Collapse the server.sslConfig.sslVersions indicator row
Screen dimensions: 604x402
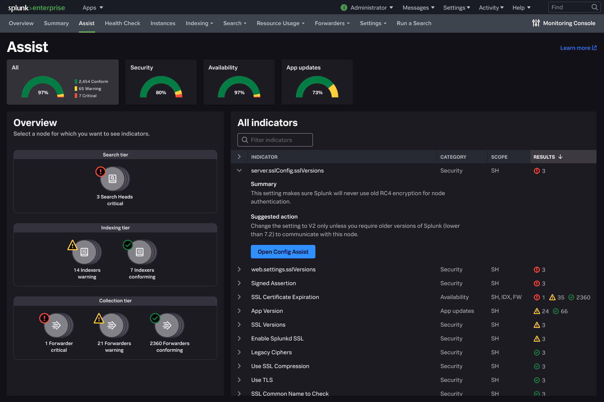click(x=240, y=170)
